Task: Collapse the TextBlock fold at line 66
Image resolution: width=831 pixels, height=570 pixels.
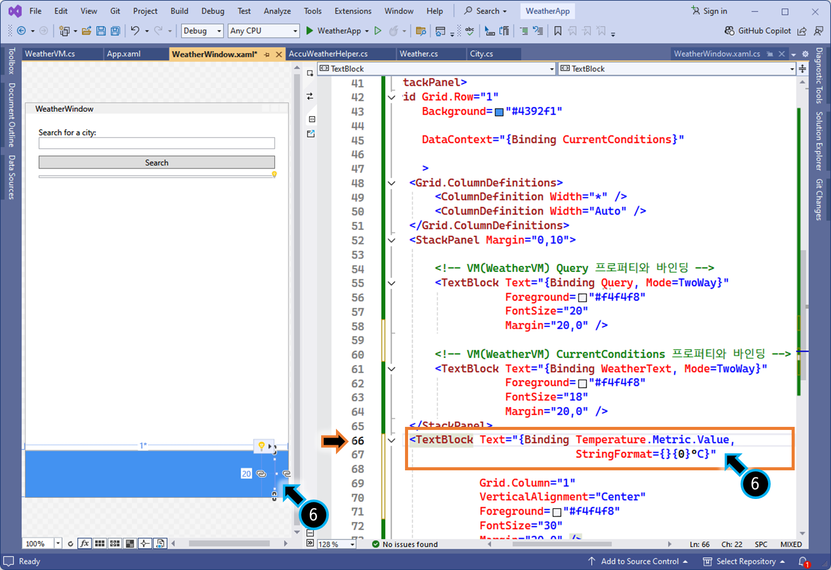Action: (392, 440)
